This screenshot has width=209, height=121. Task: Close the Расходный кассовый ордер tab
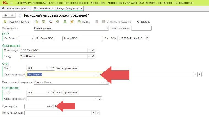coord(81,9)
